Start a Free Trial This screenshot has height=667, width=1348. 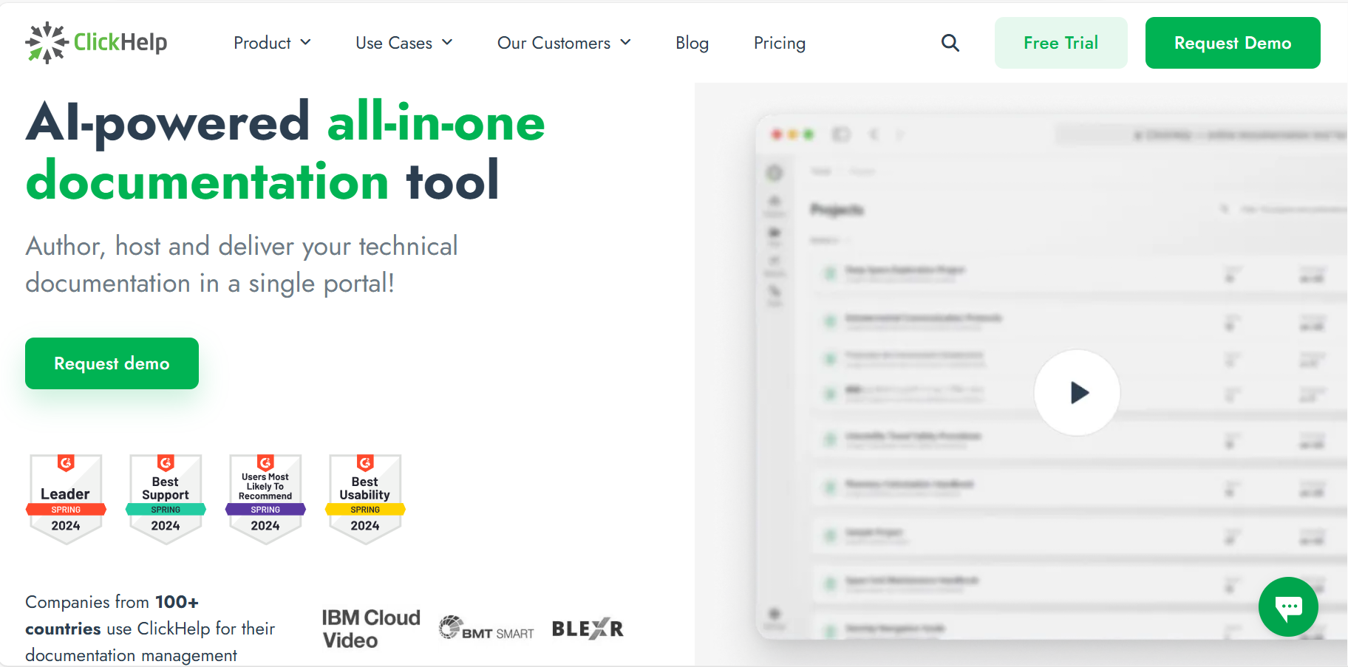(x=1061, y=43)
